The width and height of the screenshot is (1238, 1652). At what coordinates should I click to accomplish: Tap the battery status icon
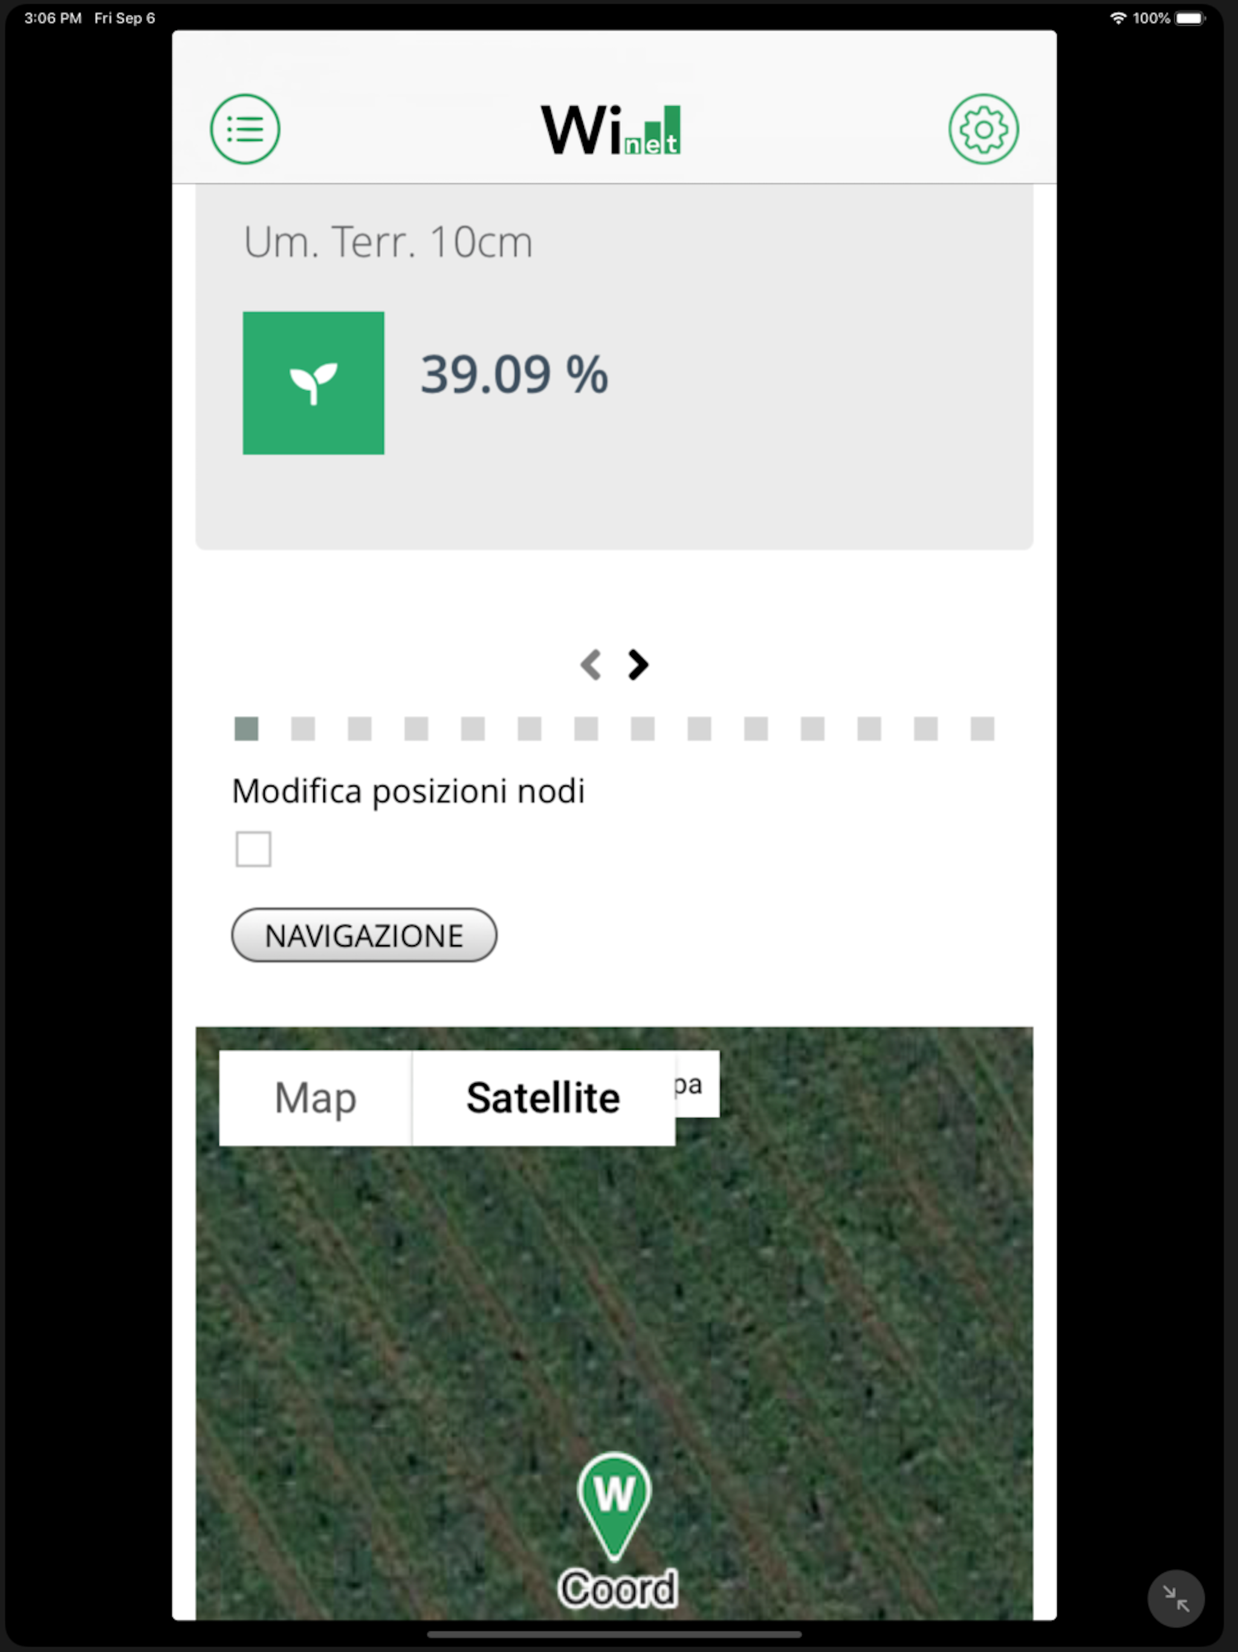click(1190, 18)
